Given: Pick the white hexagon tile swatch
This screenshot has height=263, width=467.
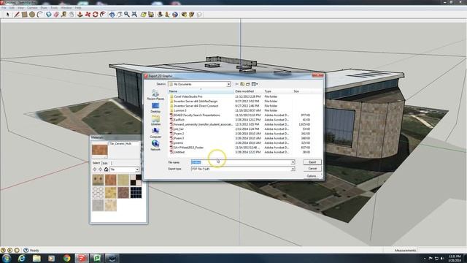Looking at the screenshot, I should 98,193.
